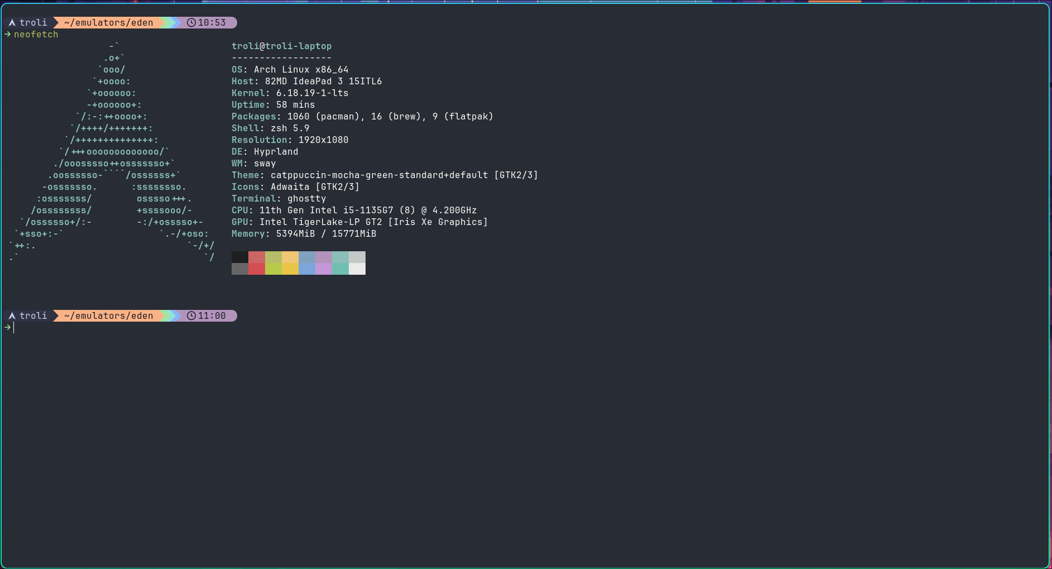Select the light silver-gray swatch in the palette
Viewport: 1052px width, 569px height.
click(357, 257)
